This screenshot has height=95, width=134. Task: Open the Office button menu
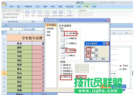4,4
